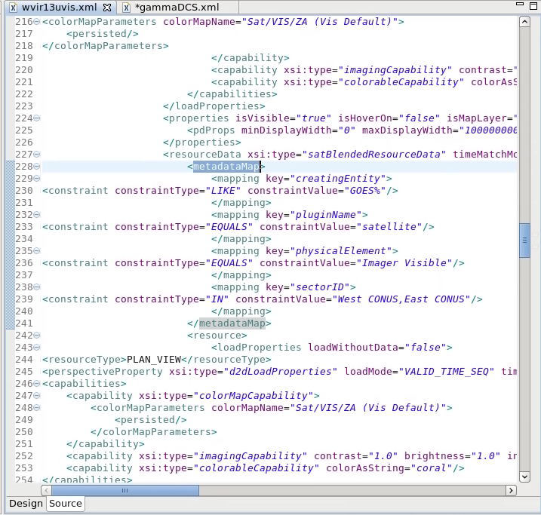Image resolution: width=541 pixels, height=515 pixels.
Task: Click the "creatingEntity" key value
Action: click(x=338, y=179)
